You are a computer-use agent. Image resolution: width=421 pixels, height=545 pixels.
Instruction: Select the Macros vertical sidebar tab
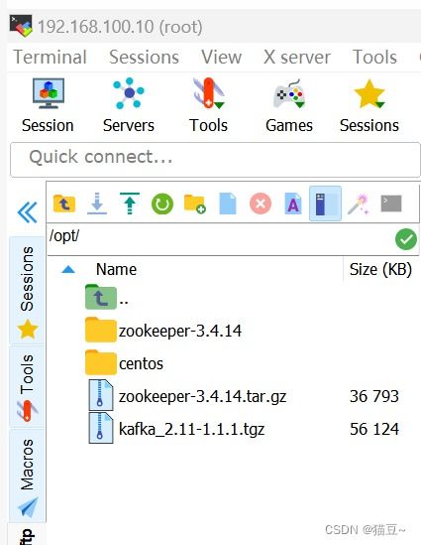[27, 476]
